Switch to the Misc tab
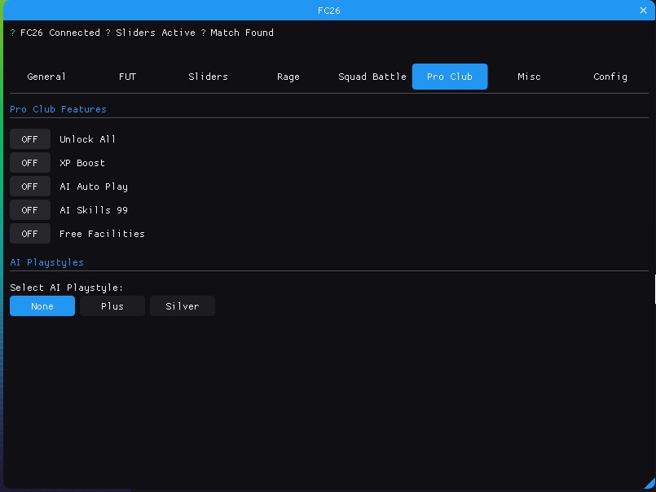Viewport: 656px width, 492px height. click(x=529, y=77)
